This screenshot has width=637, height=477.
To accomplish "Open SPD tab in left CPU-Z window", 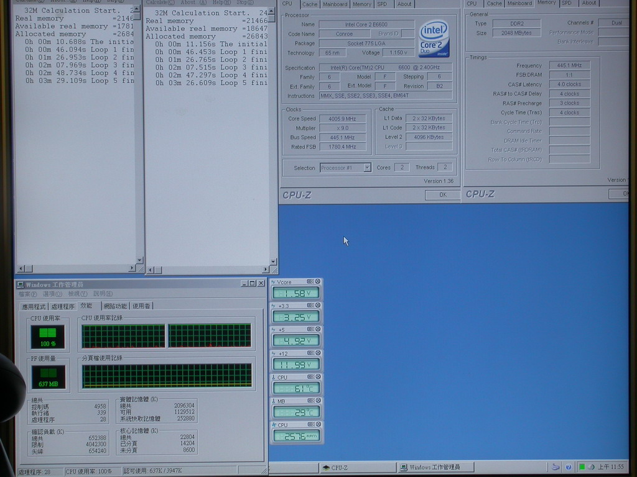I will 382,4.
